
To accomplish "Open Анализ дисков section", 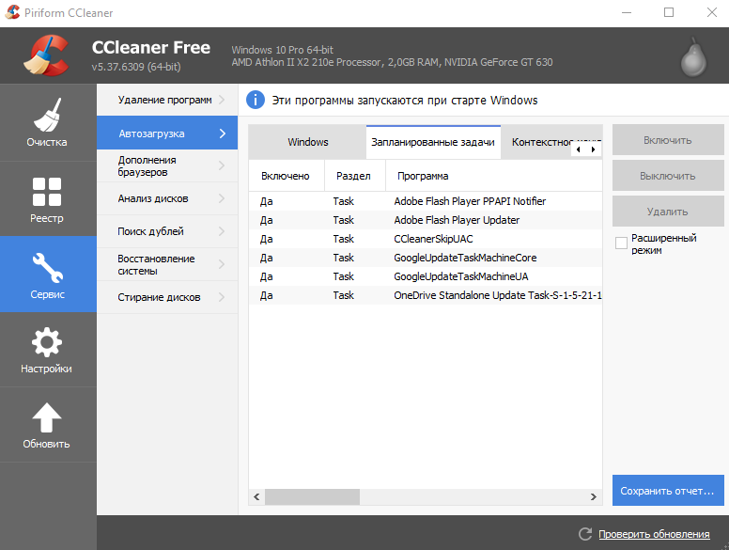I will click(167, 198).
